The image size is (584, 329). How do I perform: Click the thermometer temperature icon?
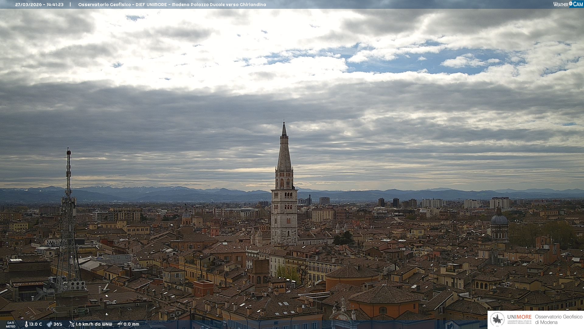point(26,324)
